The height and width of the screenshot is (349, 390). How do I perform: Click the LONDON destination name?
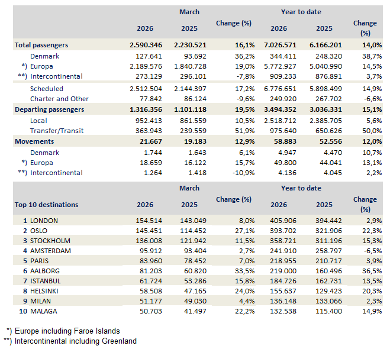click(x=44, y=220)
